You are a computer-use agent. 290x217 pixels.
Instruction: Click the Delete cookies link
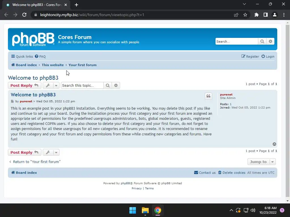pos(232,173)
